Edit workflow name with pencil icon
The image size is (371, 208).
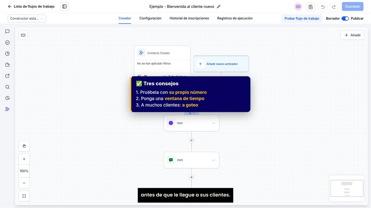[x=219, y=7]
